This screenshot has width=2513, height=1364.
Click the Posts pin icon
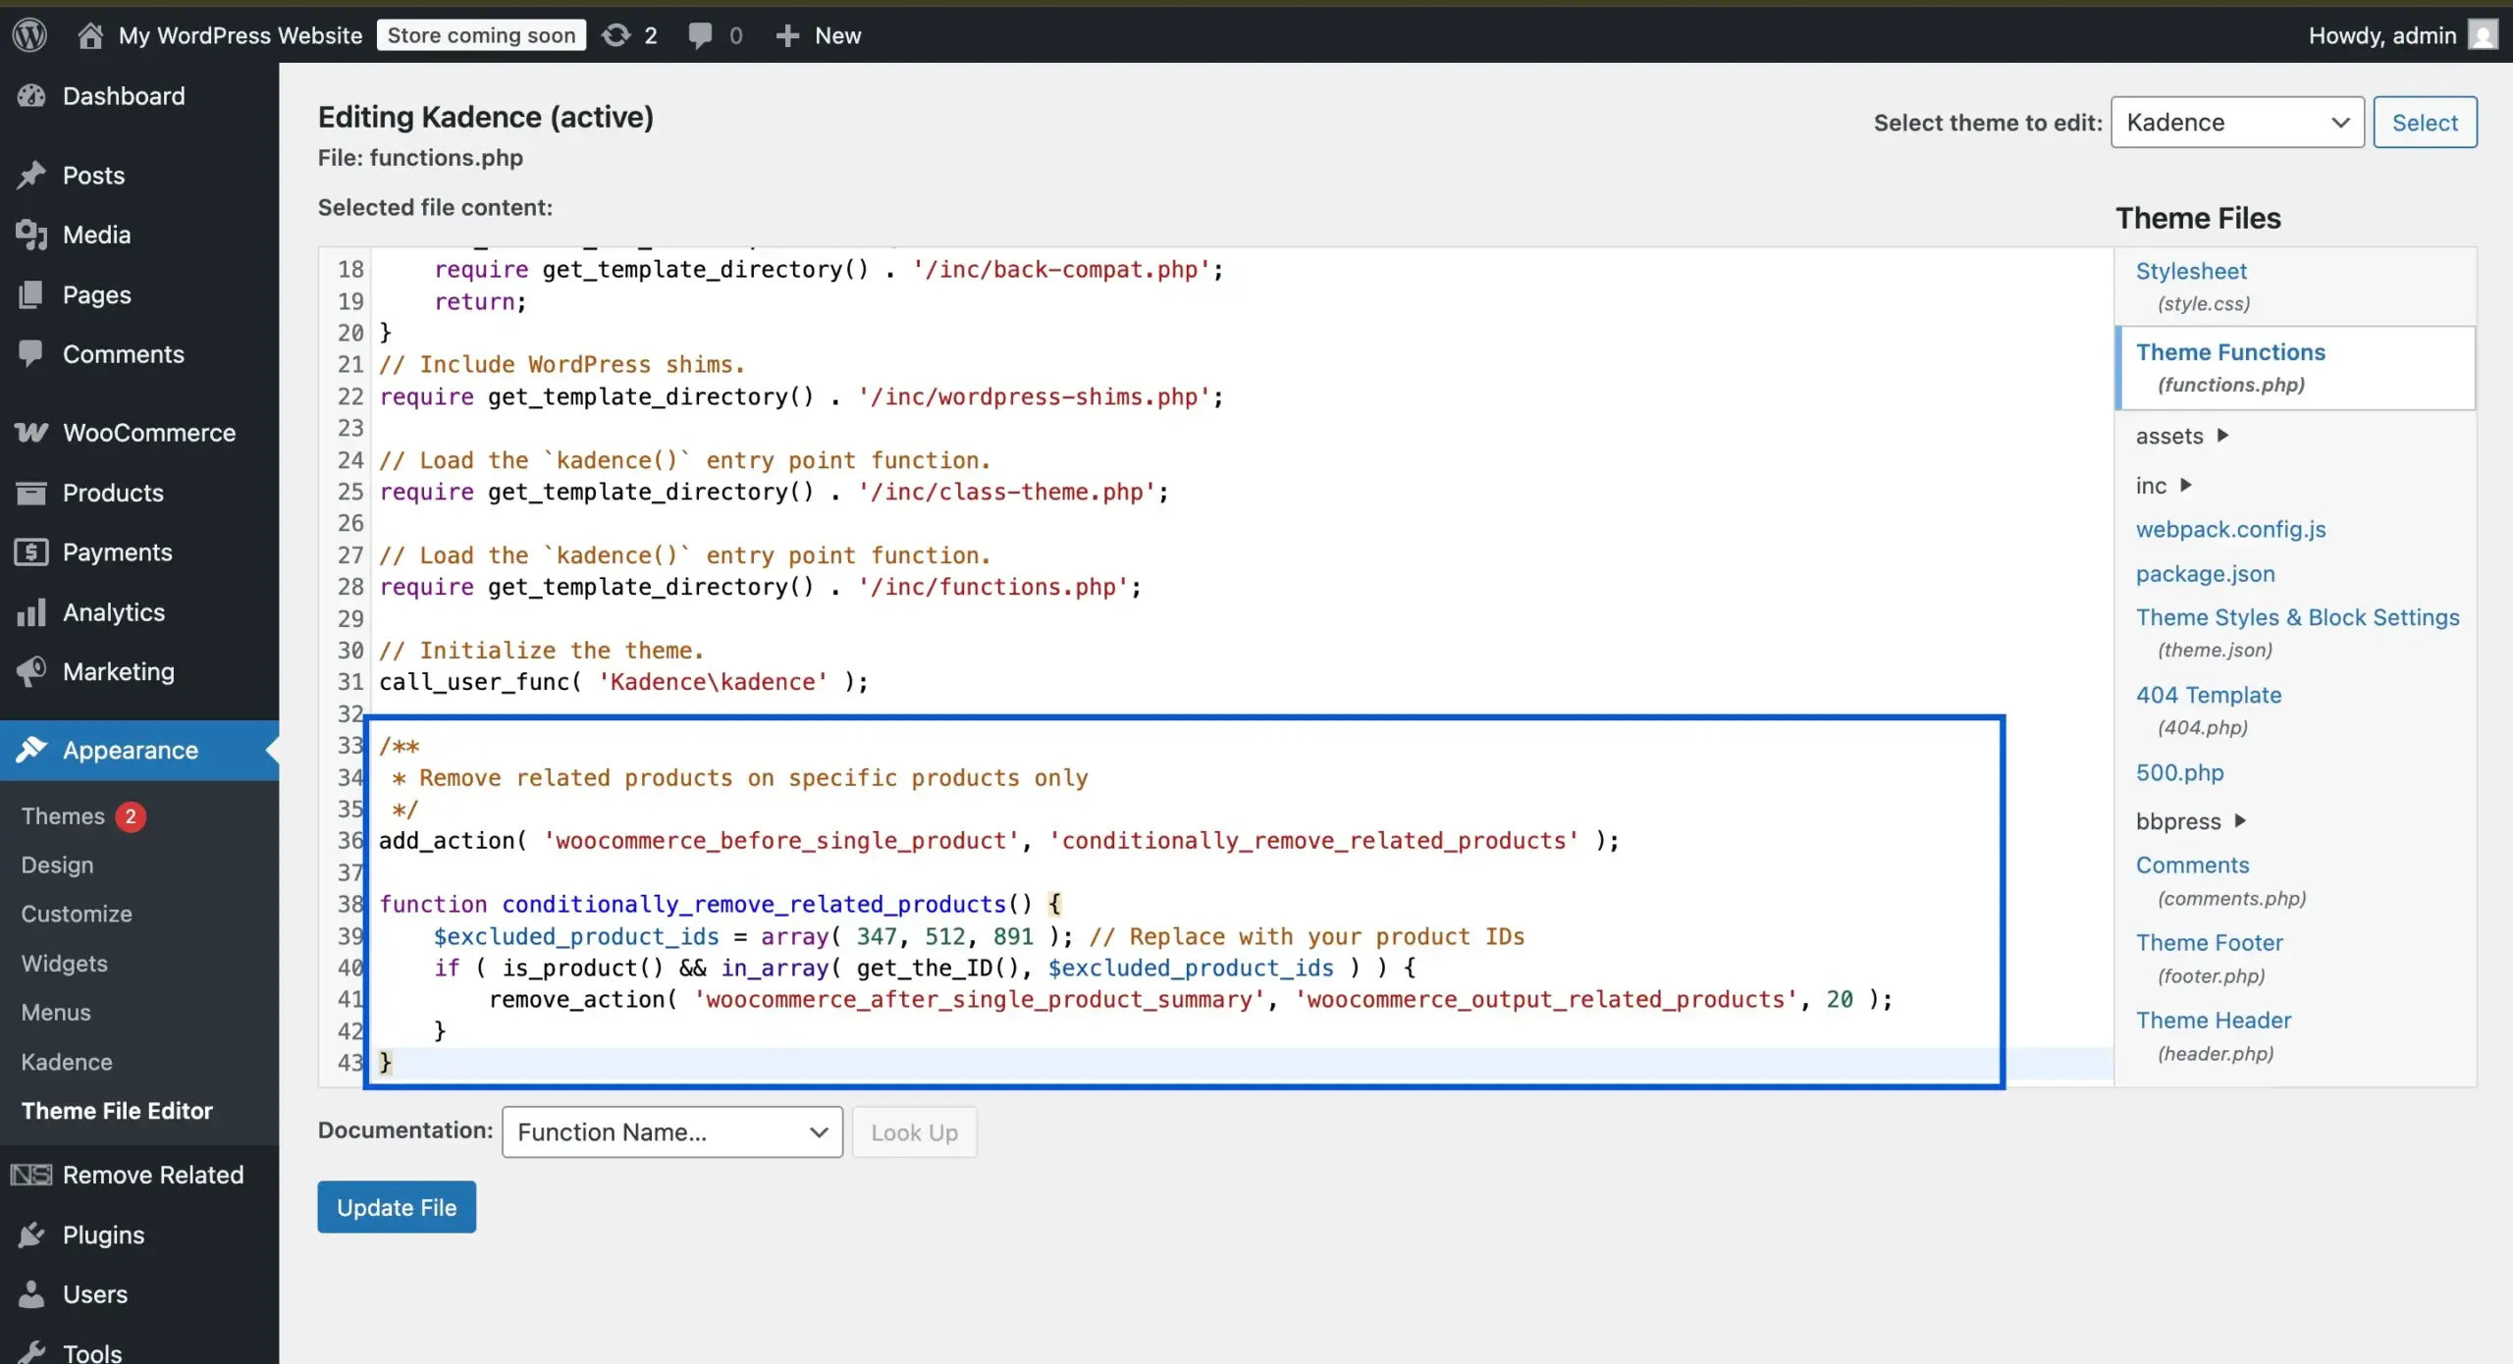coord(31,175)
